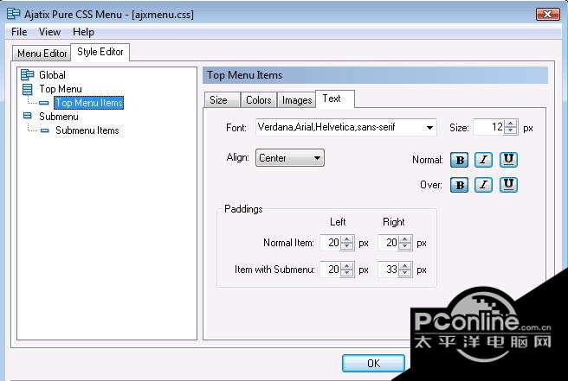568x381 pixels.
Task: Click the icon beside Top Menu Items
Action: (44, 103)
